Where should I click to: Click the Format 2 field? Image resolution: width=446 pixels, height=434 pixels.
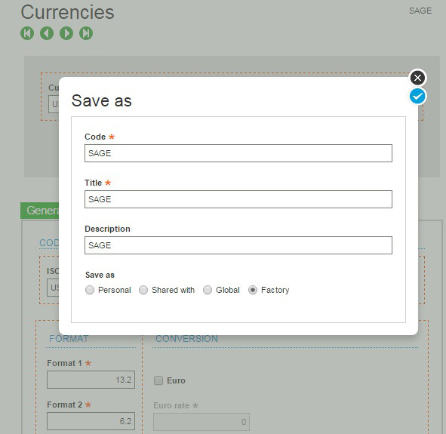[91, 421]
